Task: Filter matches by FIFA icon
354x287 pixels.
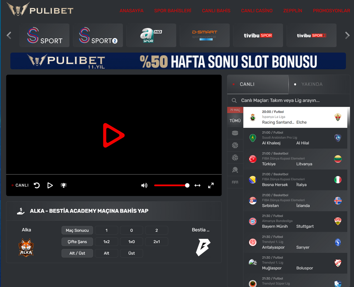Action: click(235, 182)
